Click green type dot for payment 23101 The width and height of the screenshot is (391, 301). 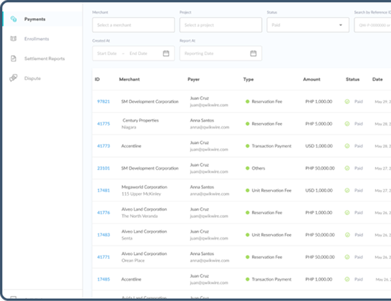pyautogui.click(x=247, y=168)
